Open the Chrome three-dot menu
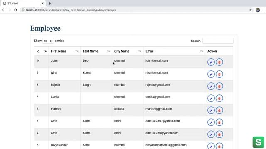The width and height of the screenshot is (266, 149). click(264, 10)
